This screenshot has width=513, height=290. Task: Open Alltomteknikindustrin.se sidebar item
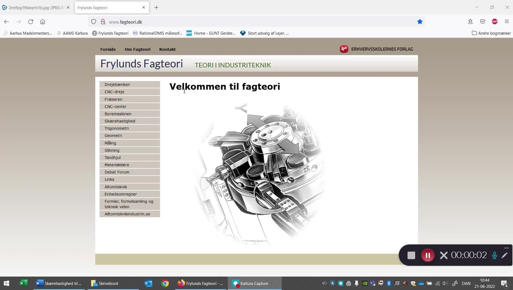click(129, 214)
